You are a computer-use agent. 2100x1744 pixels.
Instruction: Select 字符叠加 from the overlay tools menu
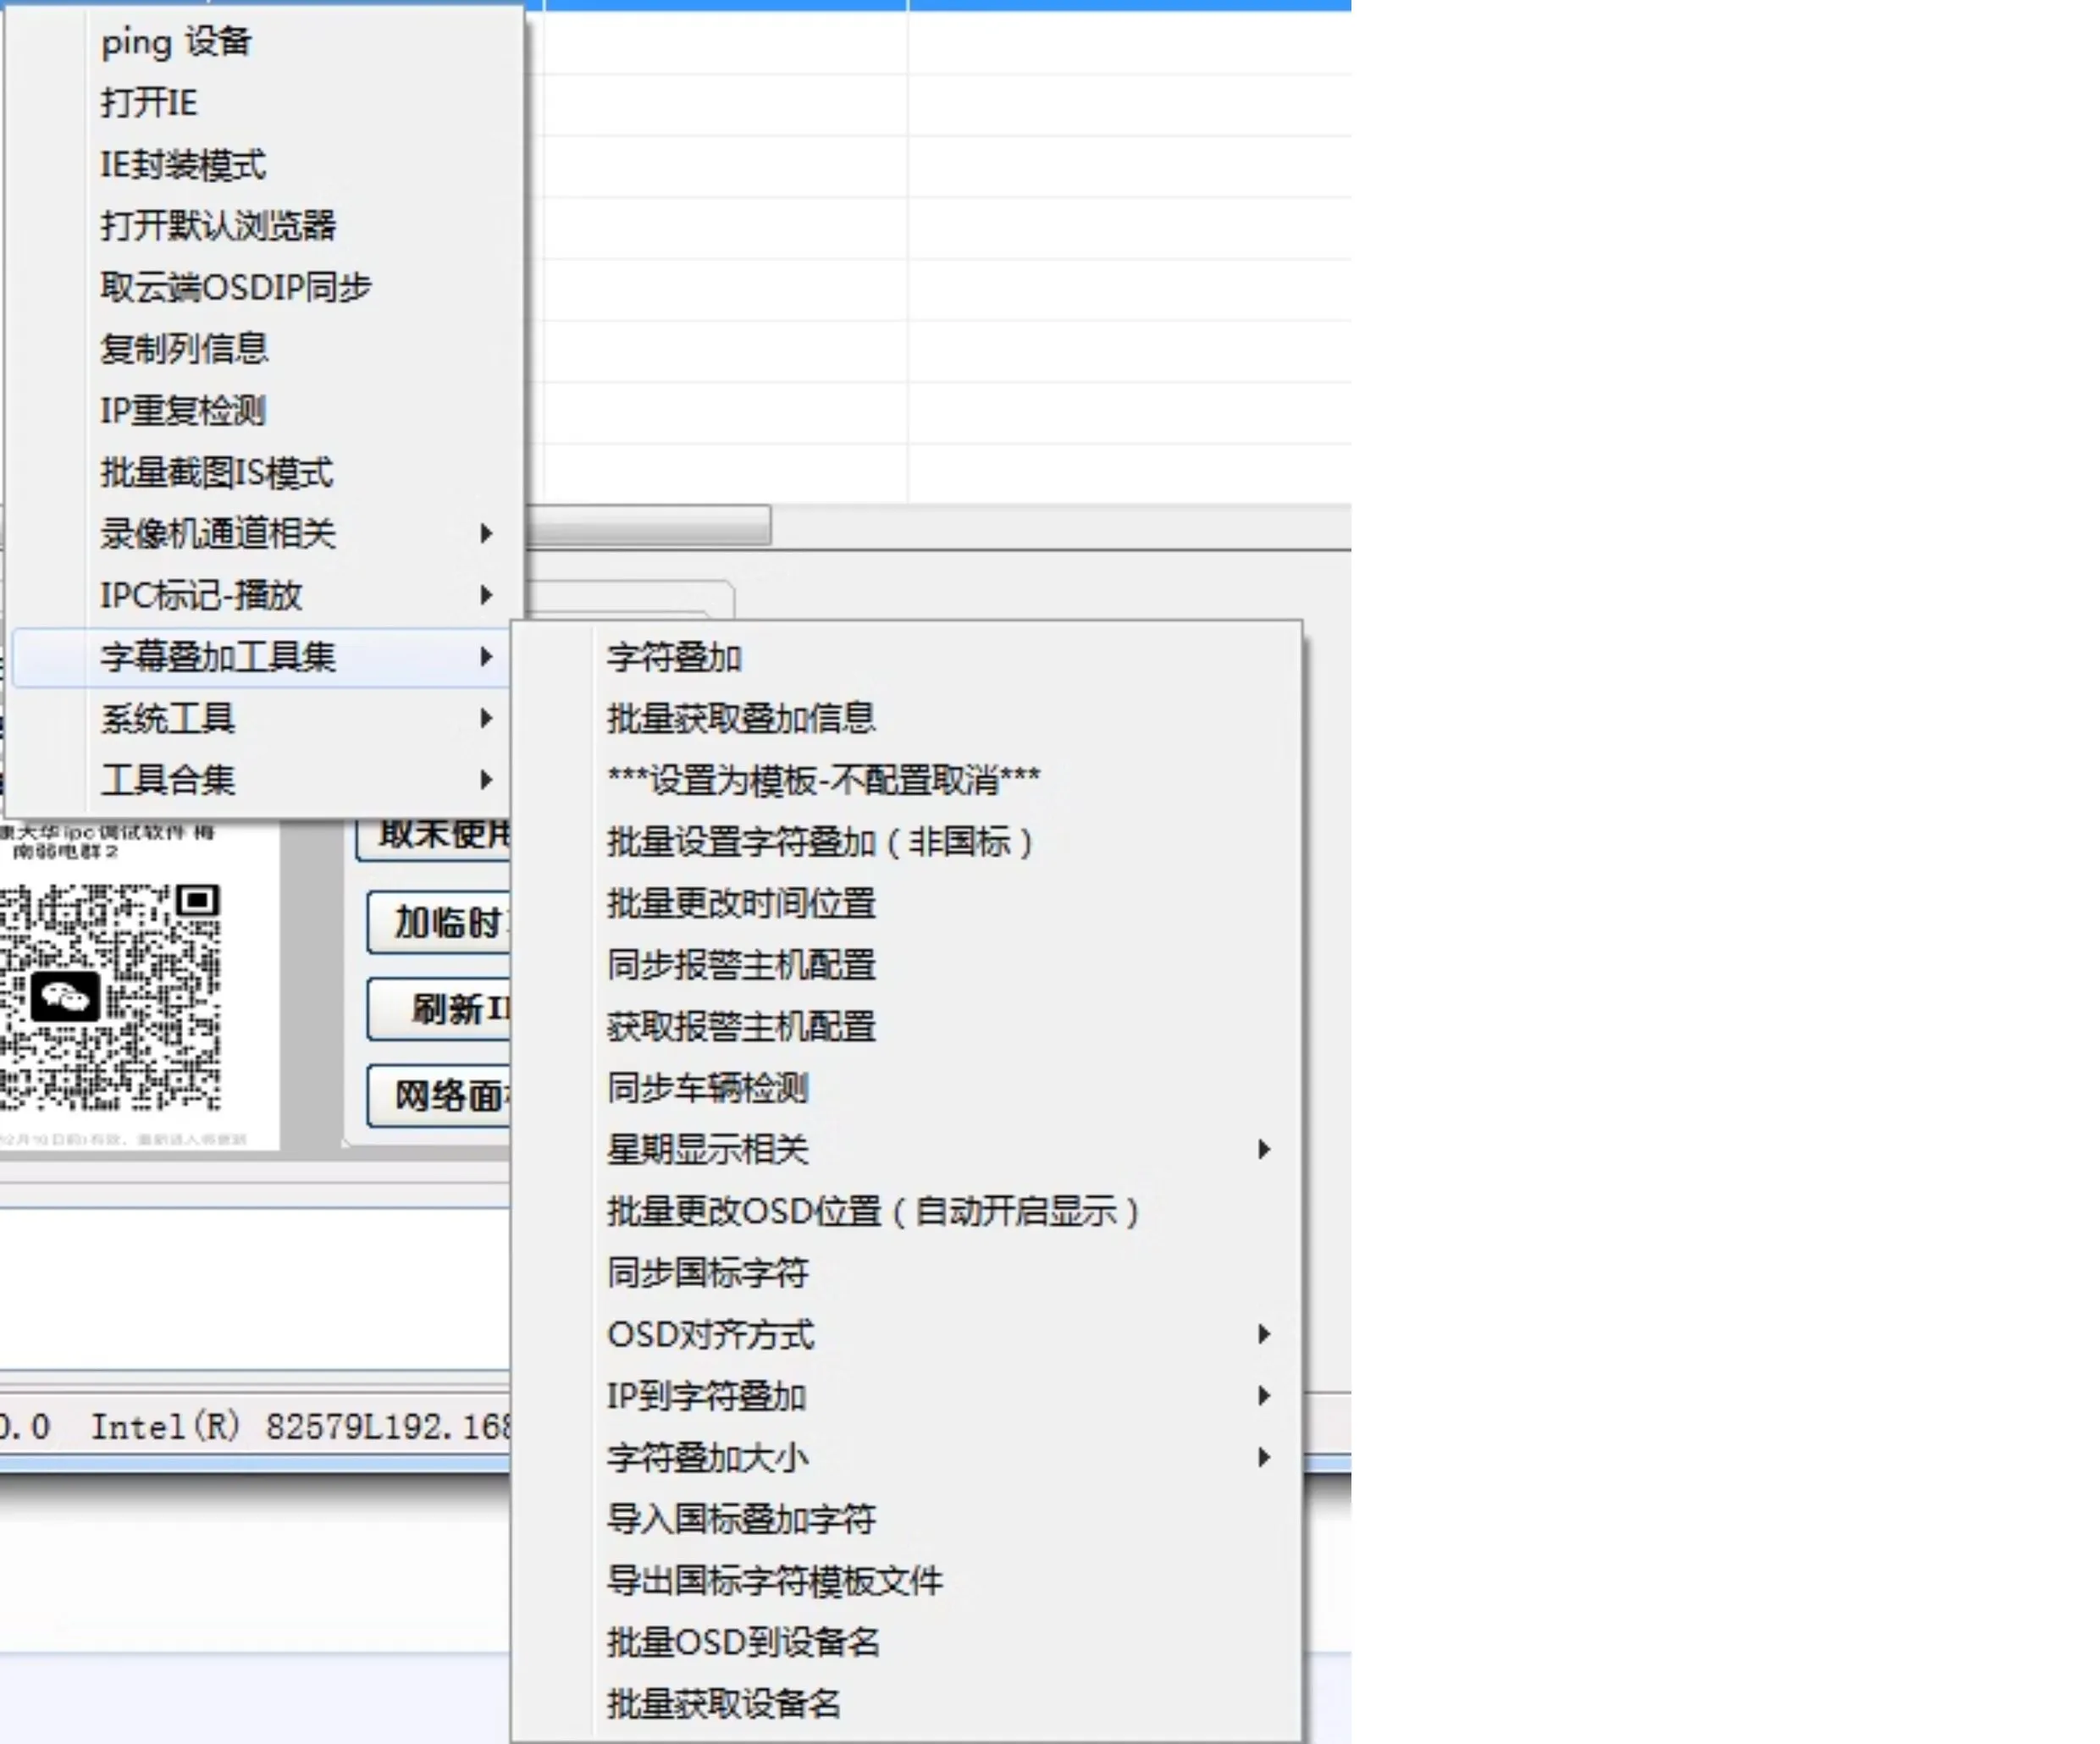[x=675, y=657]
